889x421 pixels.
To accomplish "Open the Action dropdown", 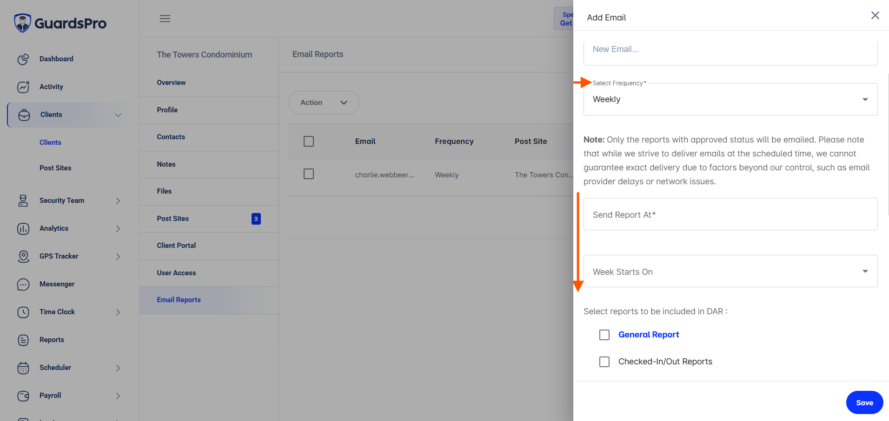I will coord(324,103).
